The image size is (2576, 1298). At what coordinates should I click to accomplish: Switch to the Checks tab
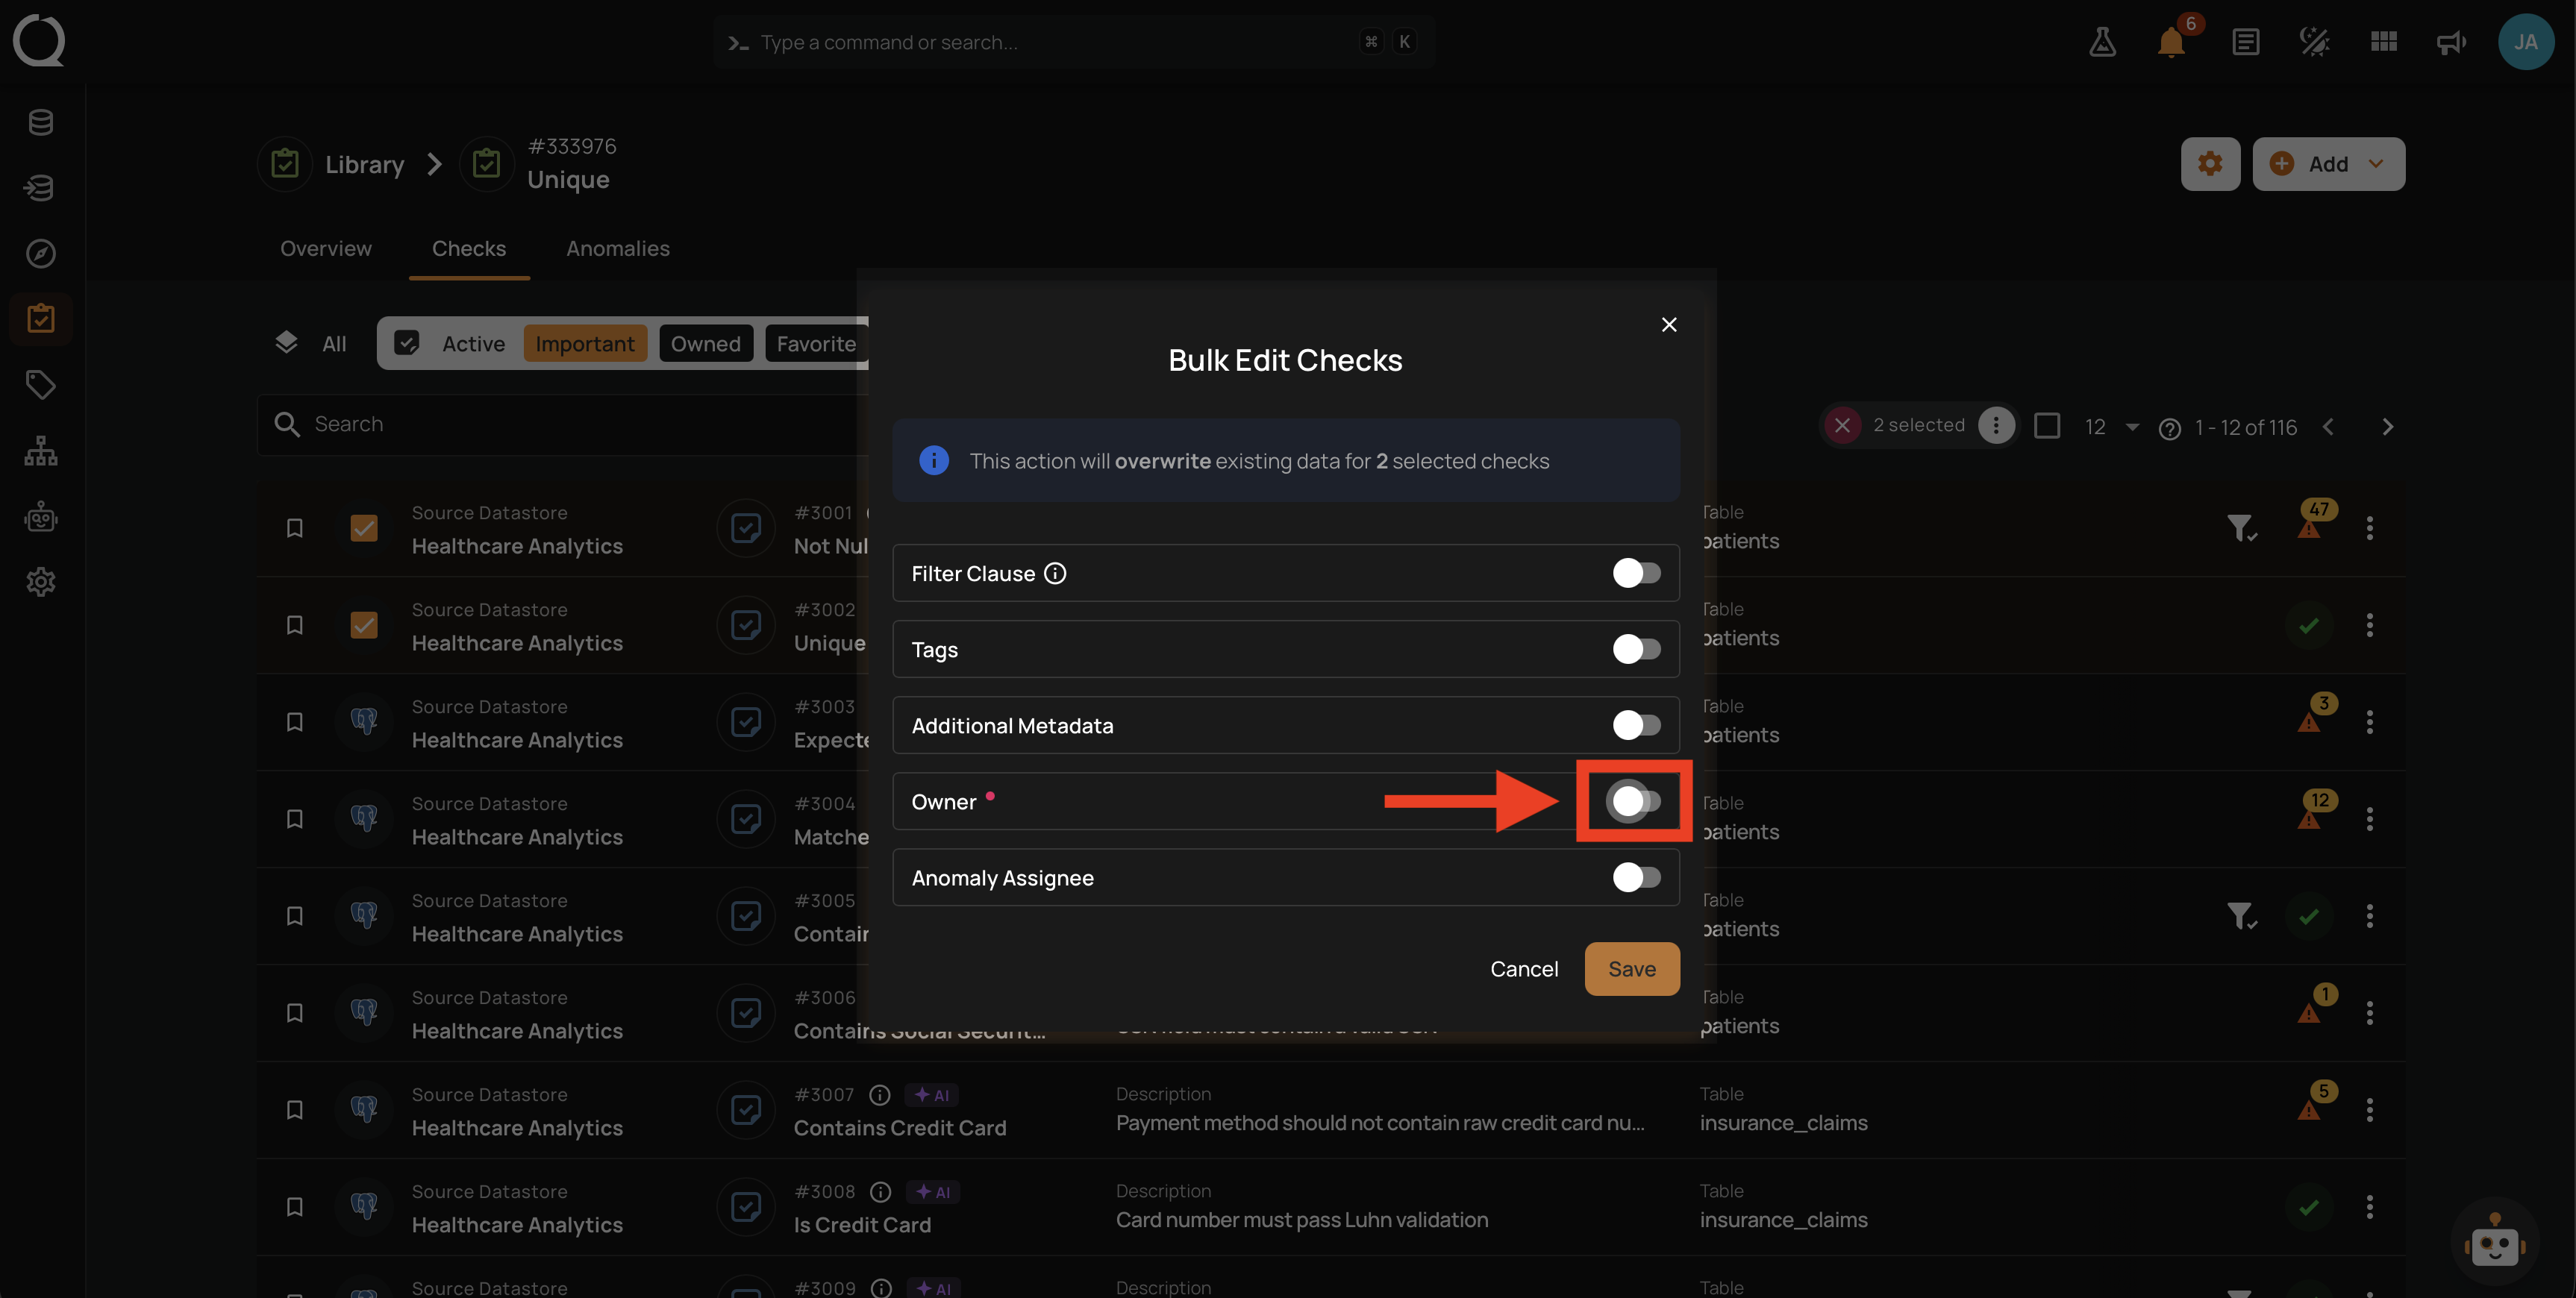click(469, 248)
